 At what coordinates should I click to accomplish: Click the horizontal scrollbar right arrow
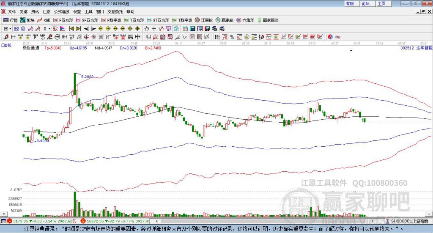[x=372, y=221]
